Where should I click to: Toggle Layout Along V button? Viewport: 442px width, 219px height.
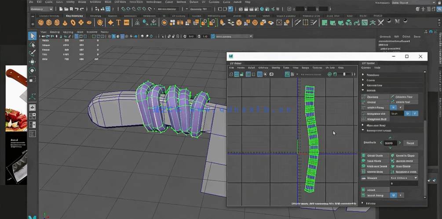coord(401,195)
